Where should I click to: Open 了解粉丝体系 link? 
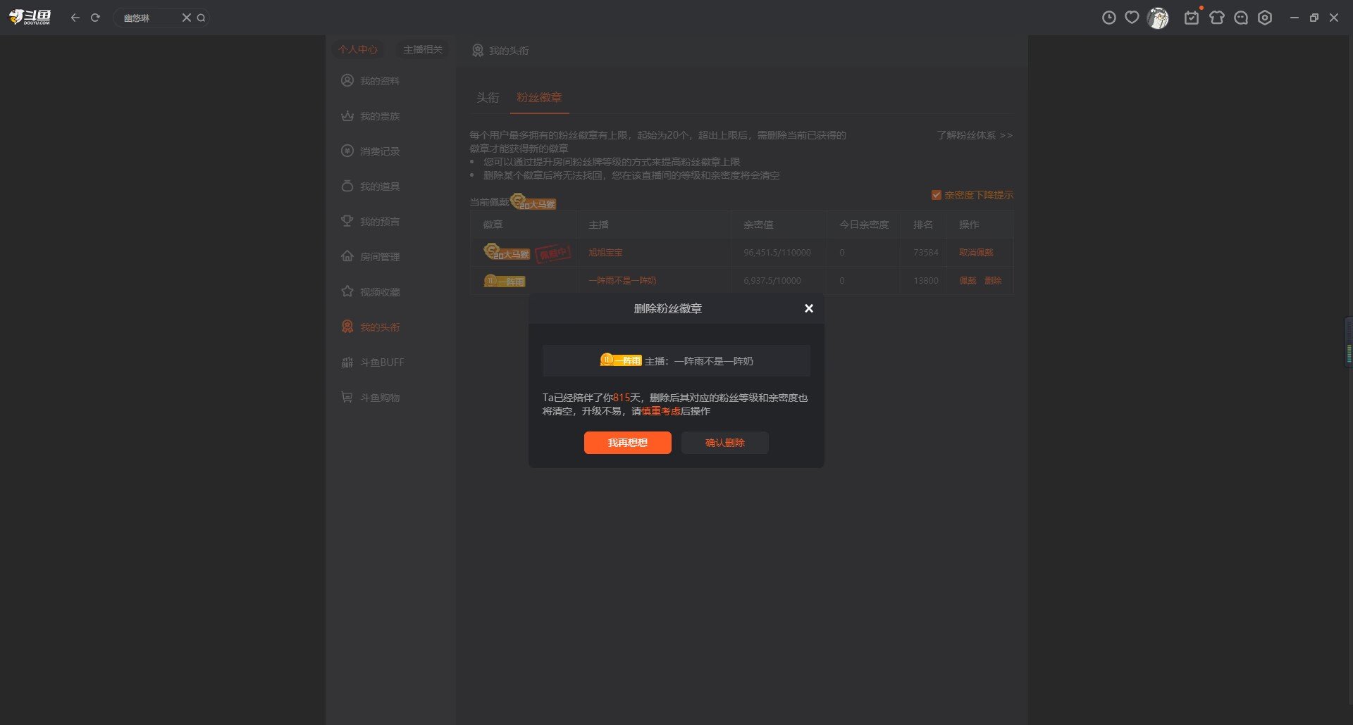[975, 135]
